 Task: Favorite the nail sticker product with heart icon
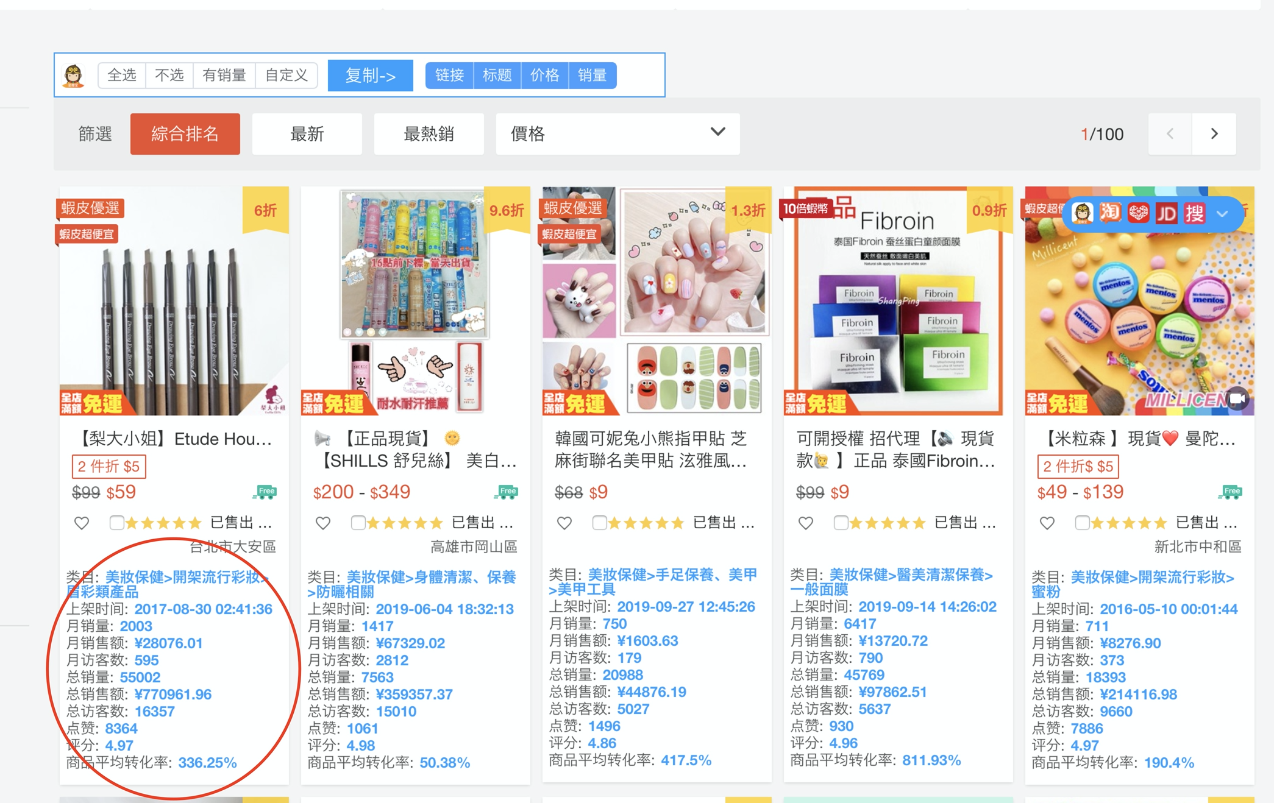(564, 523)
